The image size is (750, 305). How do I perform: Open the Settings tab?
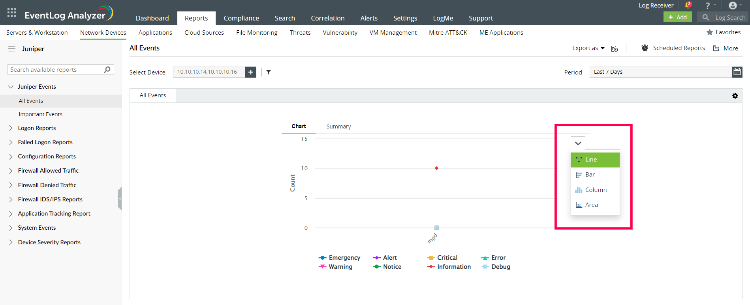(x=405, y=18)
